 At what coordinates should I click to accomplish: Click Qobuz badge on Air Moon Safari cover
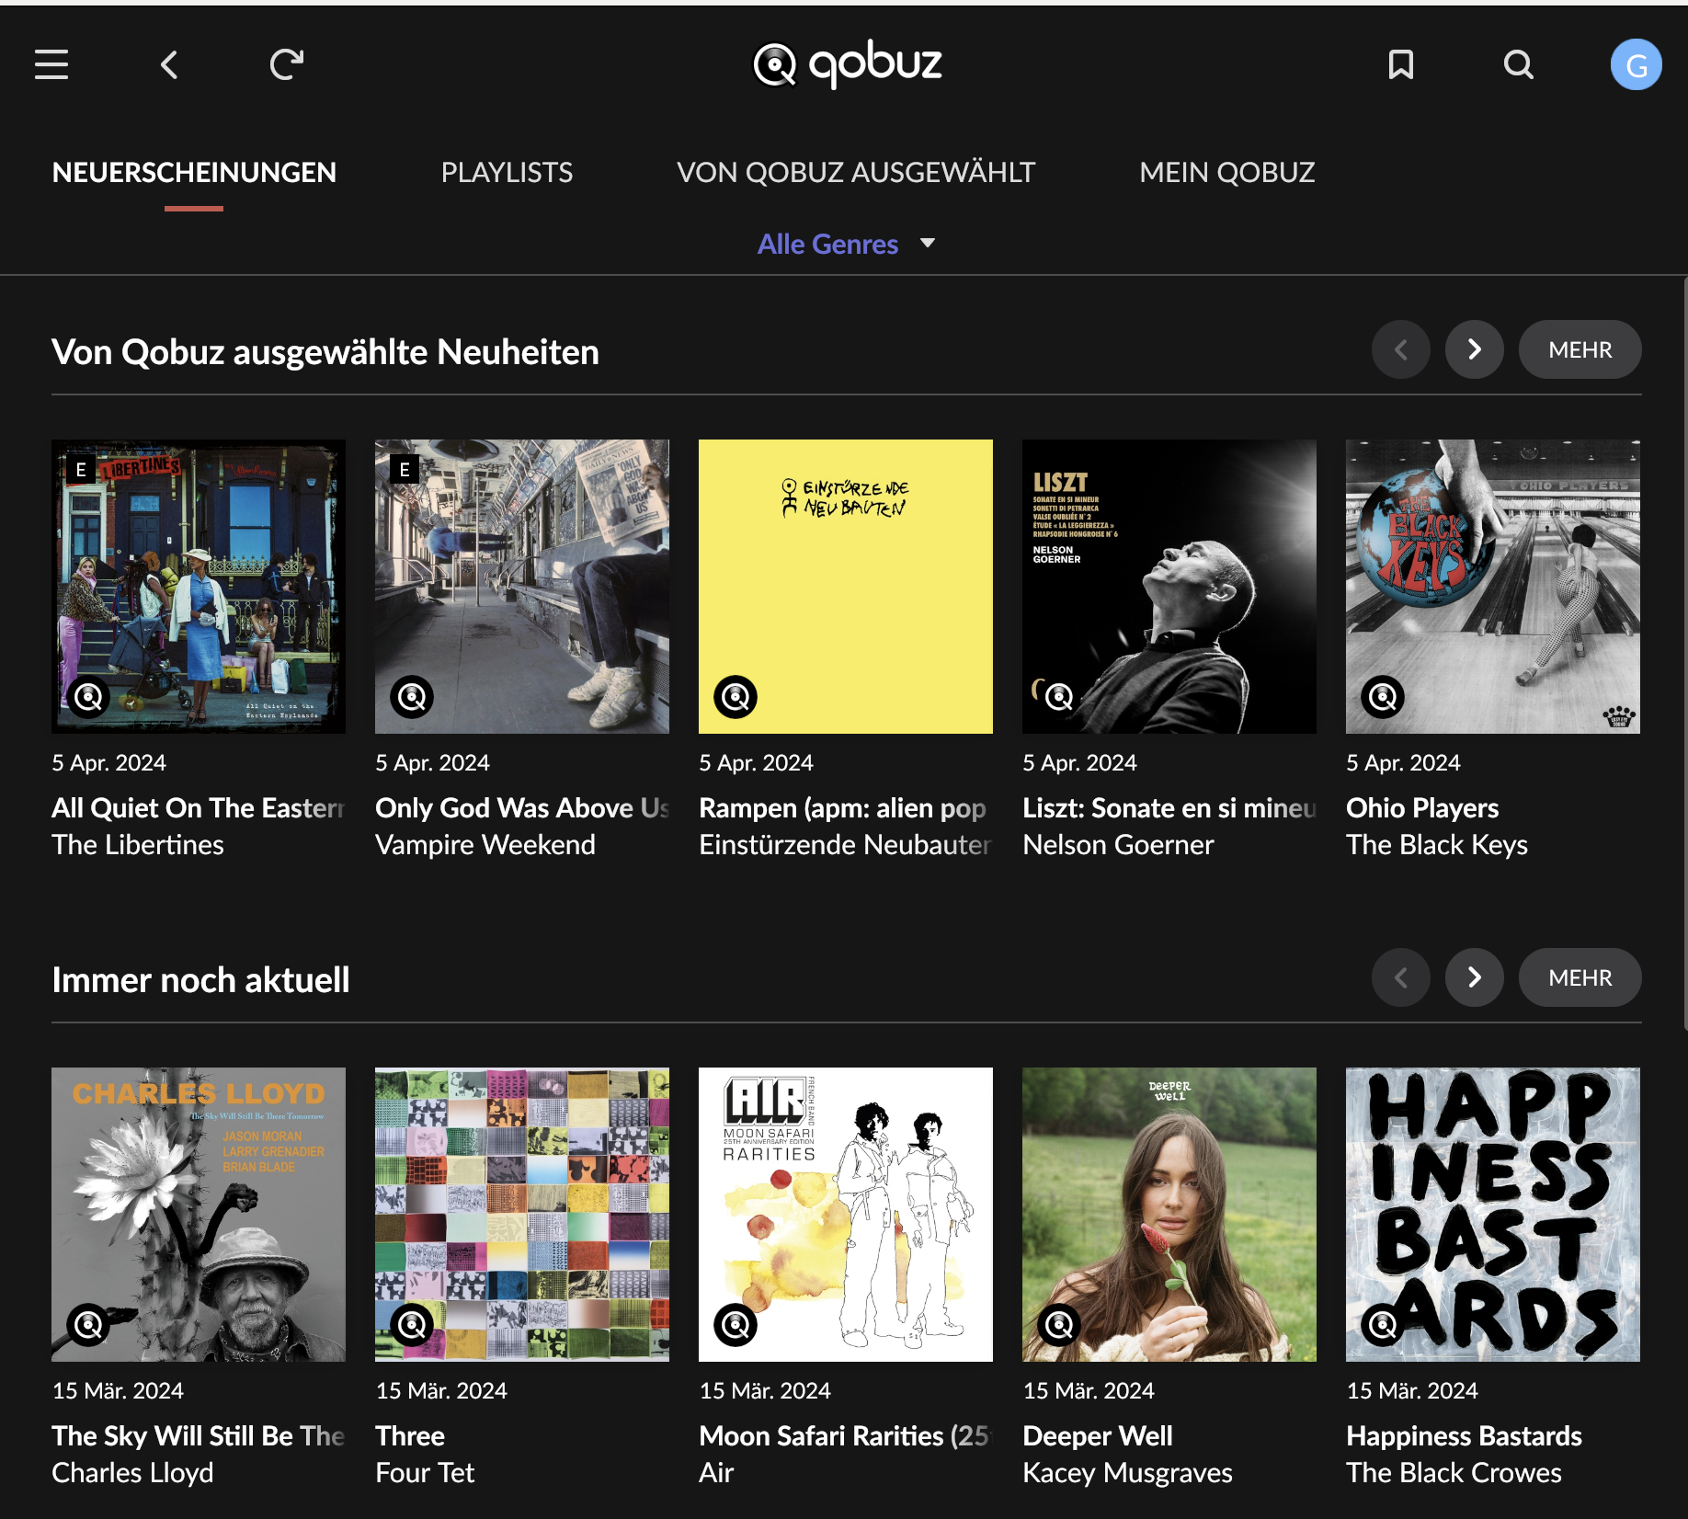click(x=736, y=1325)
